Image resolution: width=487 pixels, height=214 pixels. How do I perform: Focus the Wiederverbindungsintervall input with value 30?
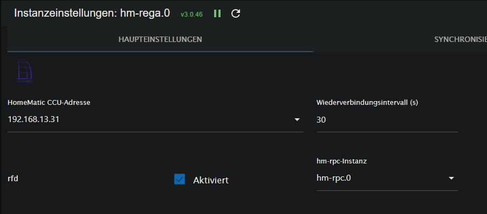(x=387, y=120)
